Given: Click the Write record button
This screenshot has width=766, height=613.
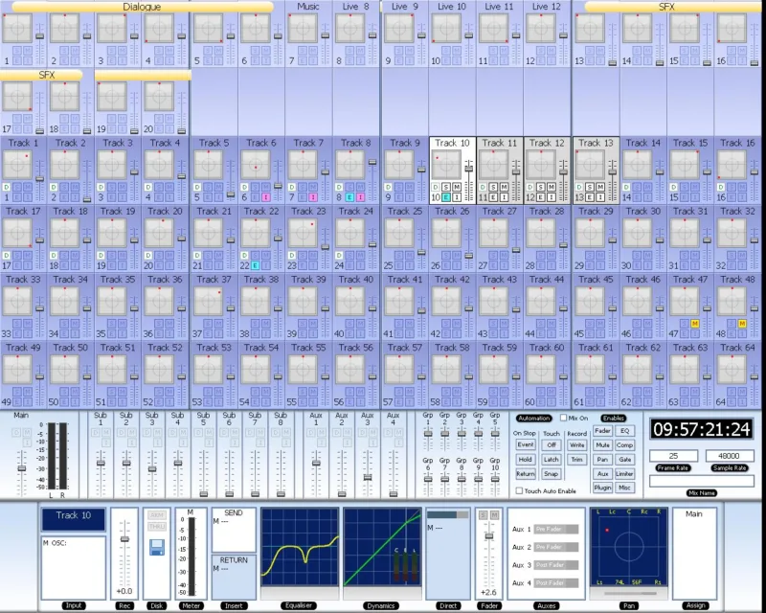Looking at the screenshot, I should point(577,445).
